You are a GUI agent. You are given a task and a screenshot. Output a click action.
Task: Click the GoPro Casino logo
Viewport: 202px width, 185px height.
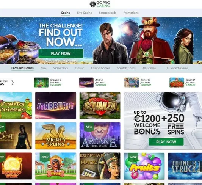tap(100, 4)
